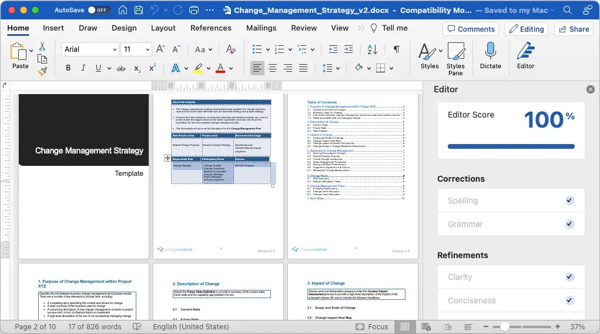Toggle Focus mode in status bar
Image resolution: width=600 pixels, height=334 pixels.
coord(372,327)
